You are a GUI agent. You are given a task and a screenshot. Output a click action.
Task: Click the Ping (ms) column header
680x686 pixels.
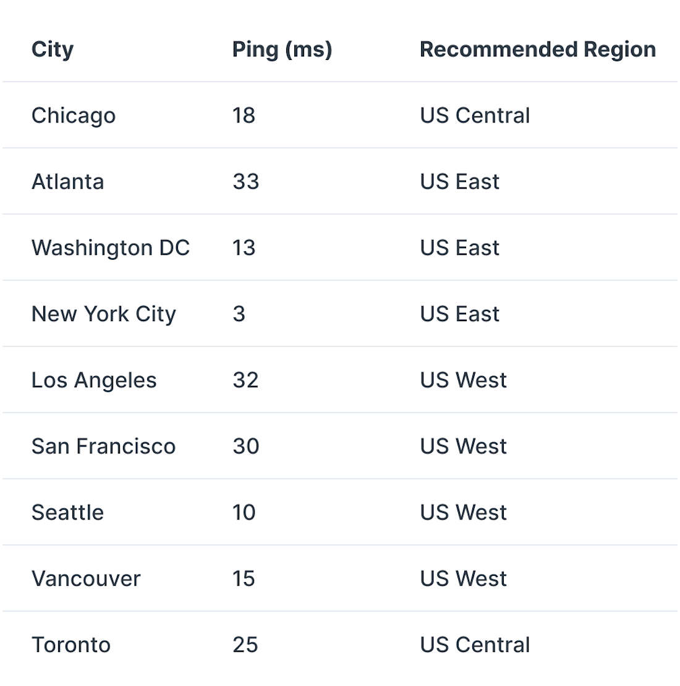click(282, 49)
